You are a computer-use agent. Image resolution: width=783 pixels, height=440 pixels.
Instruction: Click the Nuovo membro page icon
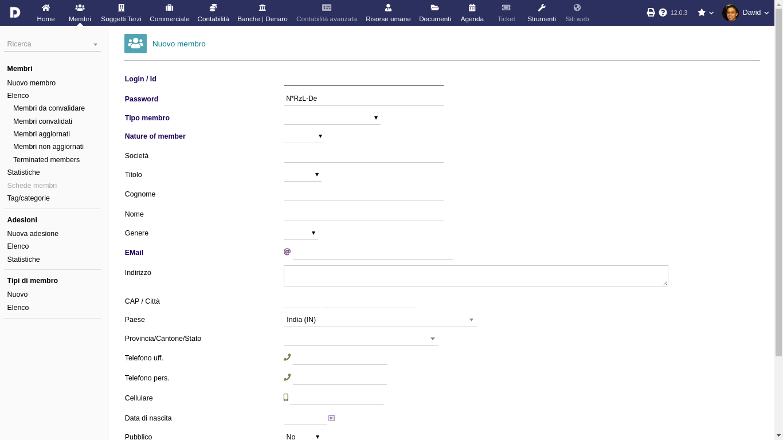[135, 44]
